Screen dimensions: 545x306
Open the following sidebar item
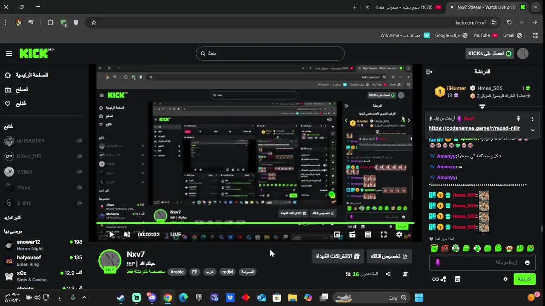(x=15, y=103)
